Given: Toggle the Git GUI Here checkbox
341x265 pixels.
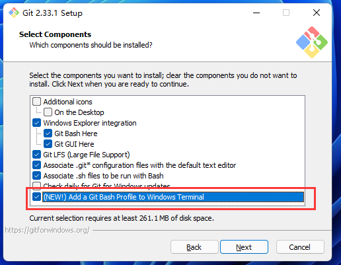Looking at the screenshot, I should (x=48, y=144).
